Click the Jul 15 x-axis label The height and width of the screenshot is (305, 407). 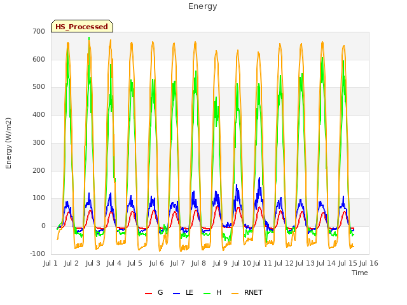tap(348, 264)
